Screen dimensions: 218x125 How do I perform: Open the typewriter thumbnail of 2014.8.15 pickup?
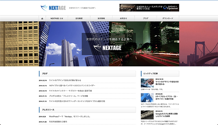pos(147,115)
